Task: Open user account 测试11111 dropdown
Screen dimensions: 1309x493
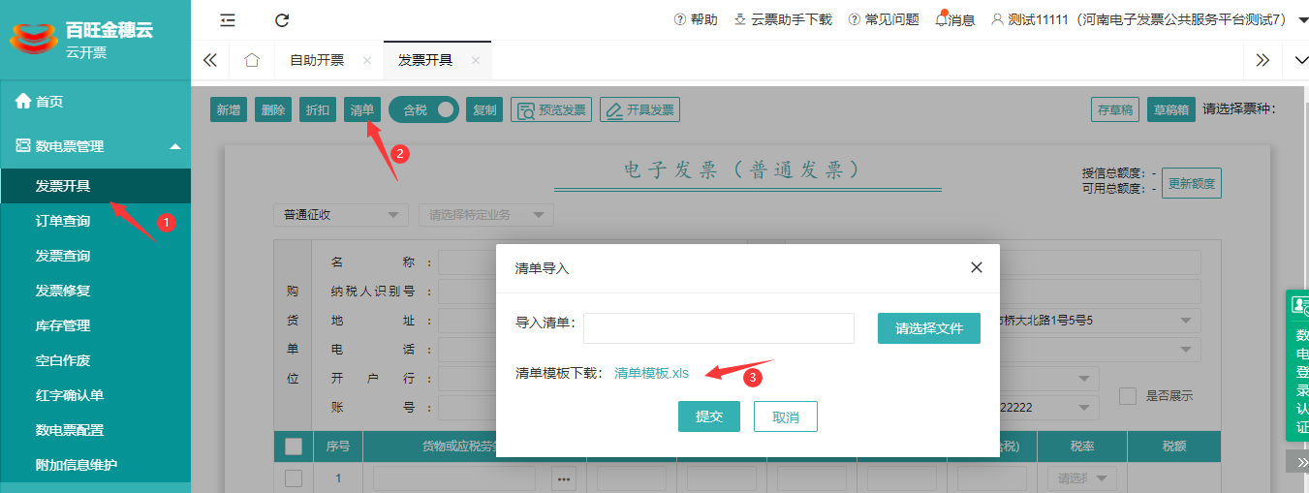Action: tap(1149, 19)
